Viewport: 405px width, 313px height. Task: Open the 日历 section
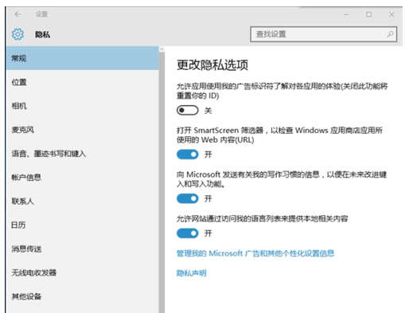[x=82, y=225]
